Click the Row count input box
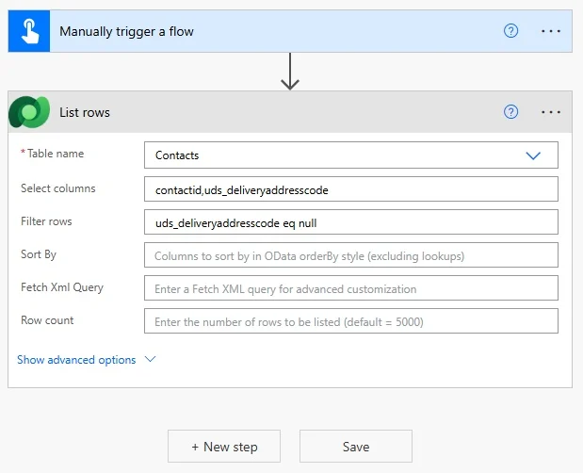Screen dimensions: 583x473 (350, 321)
